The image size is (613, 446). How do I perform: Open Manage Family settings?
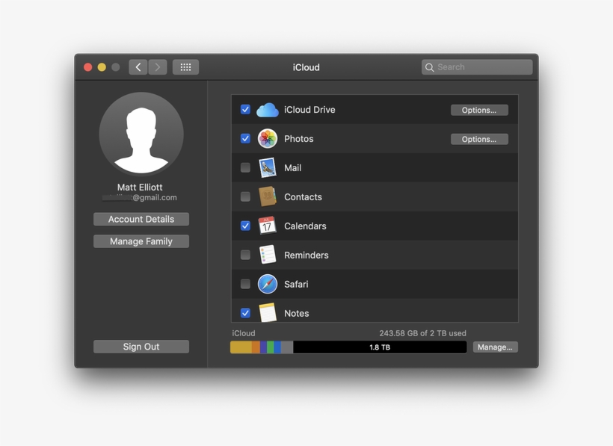[x=141, y=241]
